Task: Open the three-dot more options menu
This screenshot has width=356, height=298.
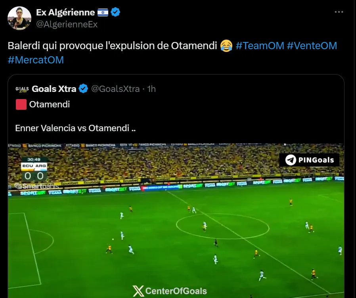Action: pyautogui.click(x=339, y=12)
